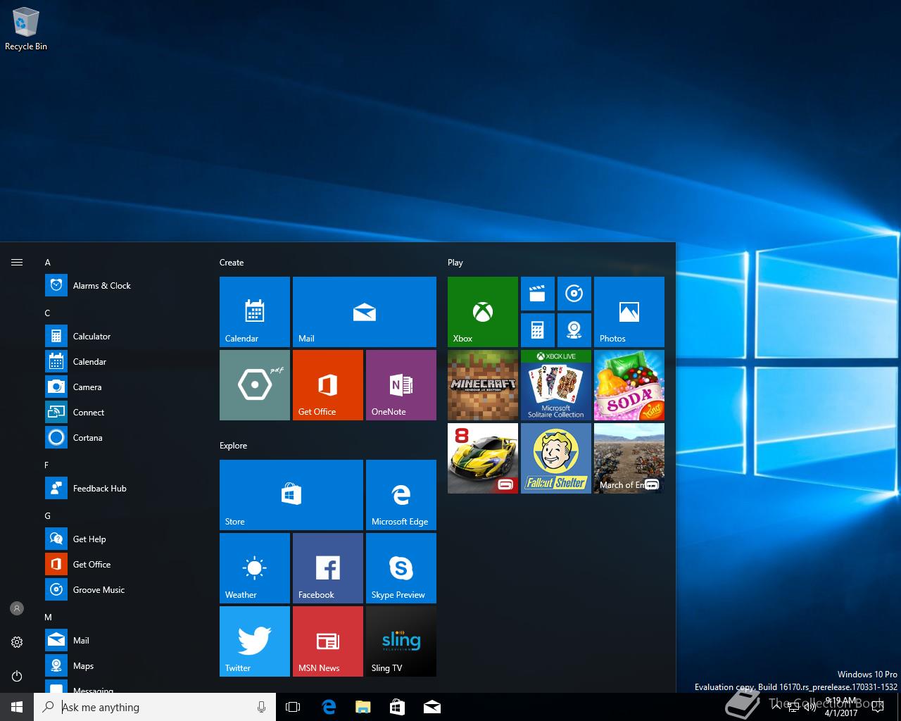Expand the Start menu hamburger button
901x721 pixels.
click(17, 263)
